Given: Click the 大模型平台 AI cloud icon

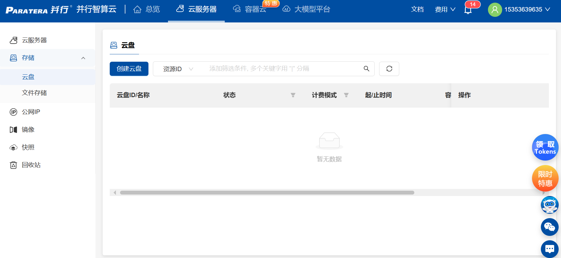Looking at the screenshot, I should point(286,9).
